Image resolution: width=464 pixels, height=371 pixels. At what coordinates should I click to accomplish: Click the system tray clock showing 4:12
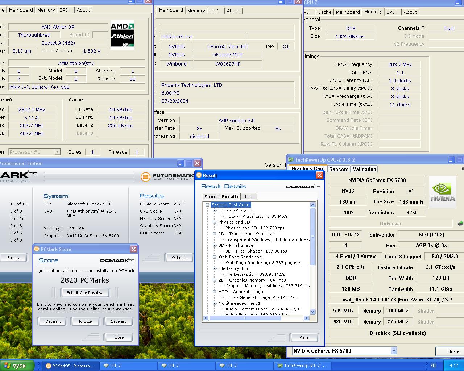[453, 366]
